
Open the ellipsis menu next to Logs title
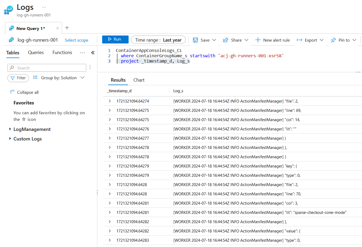(44, 7)
